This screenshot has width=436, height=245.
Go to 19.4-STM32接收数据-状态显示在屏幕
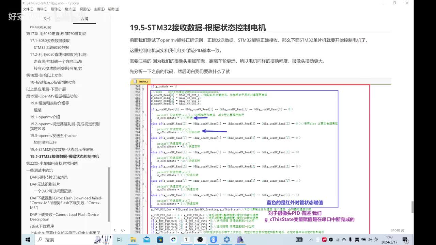click(62, 149)
